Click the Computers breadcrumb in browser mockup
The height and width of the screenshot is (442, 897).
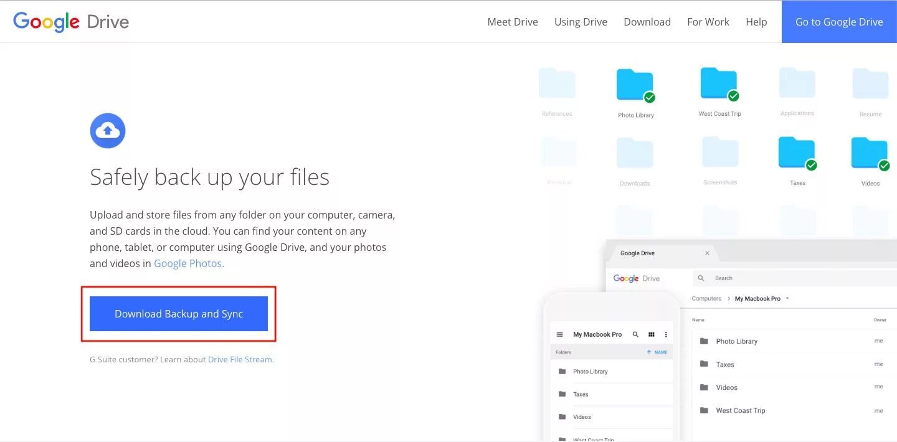(x=706, y=299)
